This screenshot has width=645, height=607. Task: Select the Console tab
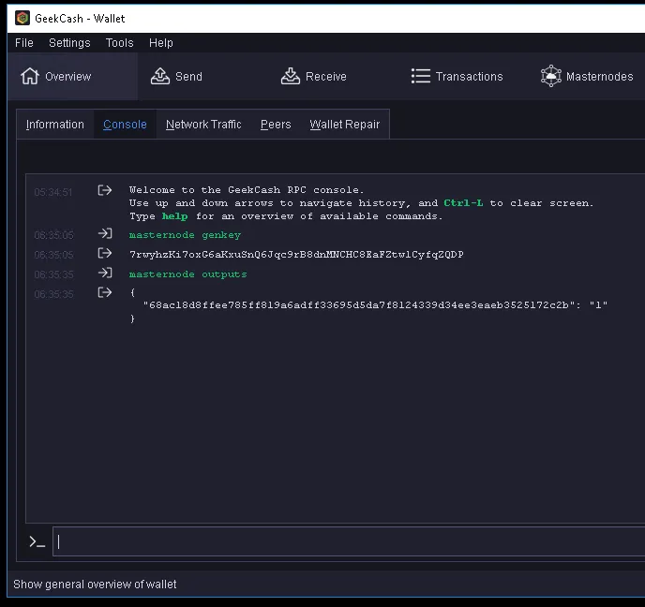point(125,124)
